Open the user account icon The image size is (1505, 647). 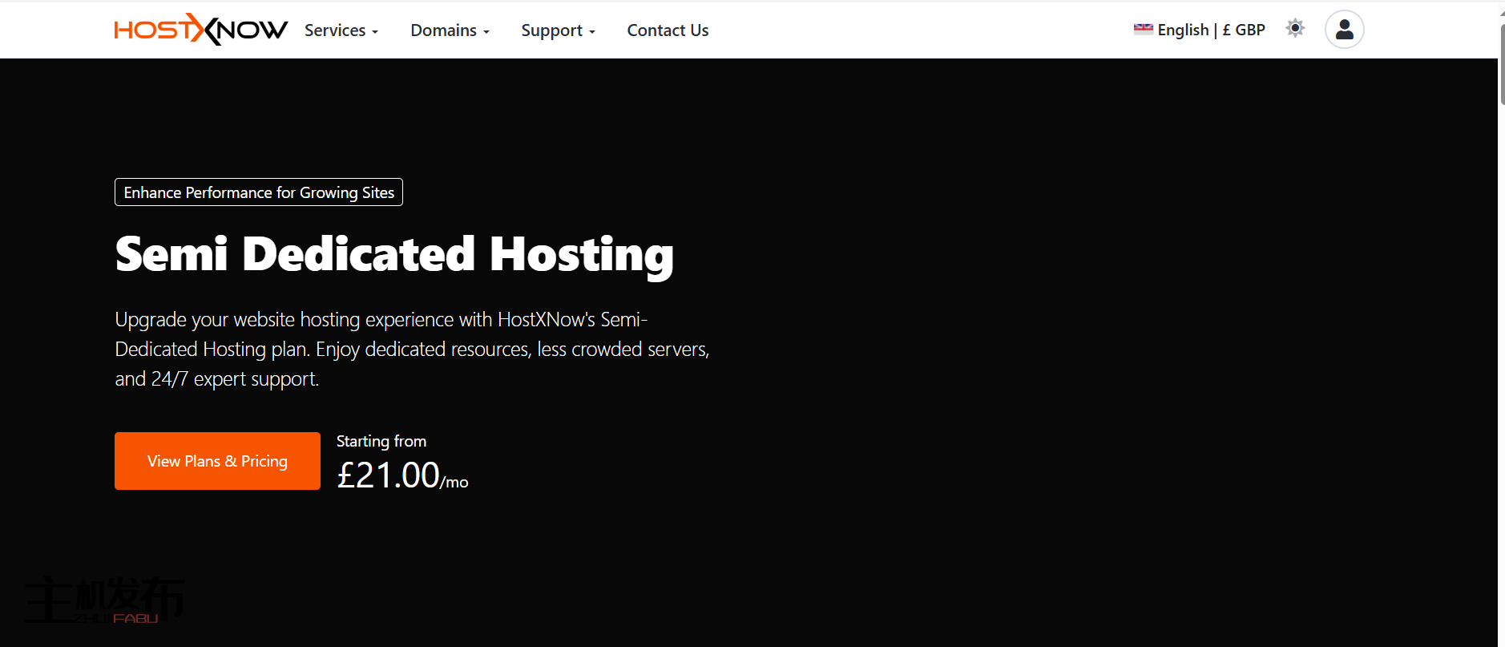(x=1344, y=30)
